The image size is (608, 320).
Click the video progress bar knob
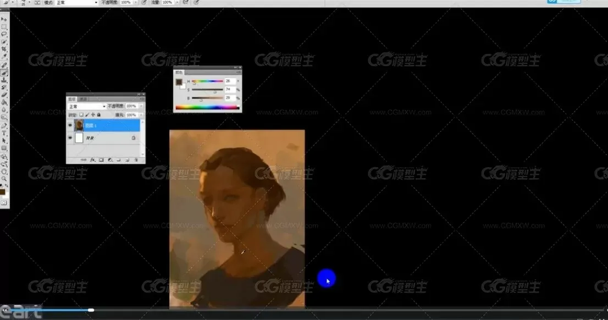tap(91, 310)
